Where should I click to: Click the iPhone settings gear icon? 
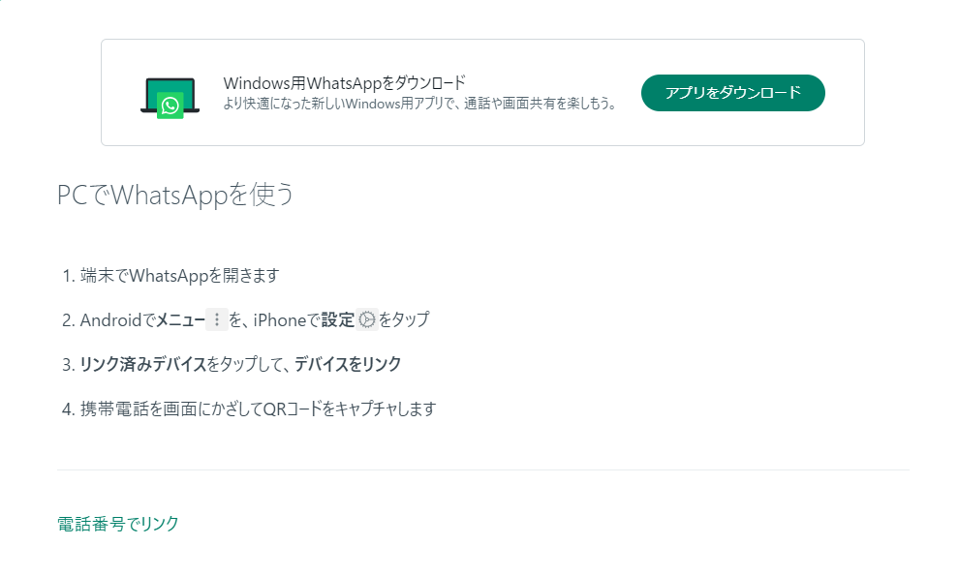[x=366, y=319]
